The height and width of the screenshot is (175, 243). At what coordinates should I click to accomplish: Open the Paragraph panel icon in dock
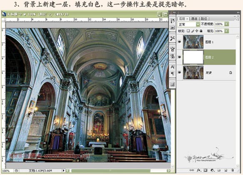point(172,74)
